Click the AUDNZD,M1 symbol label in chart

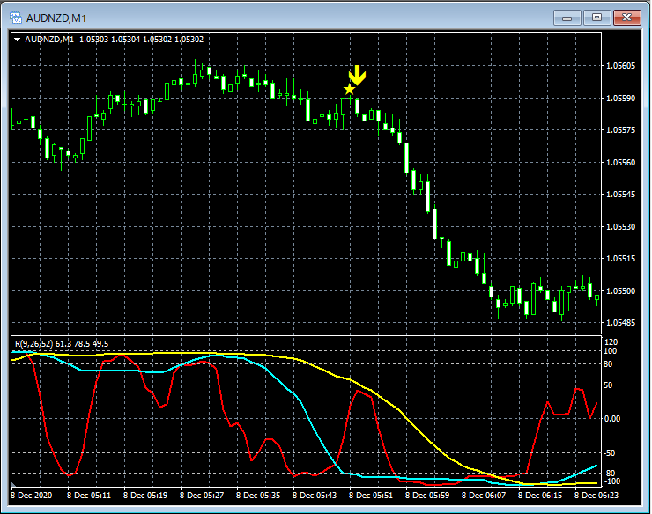click(49, 39)
